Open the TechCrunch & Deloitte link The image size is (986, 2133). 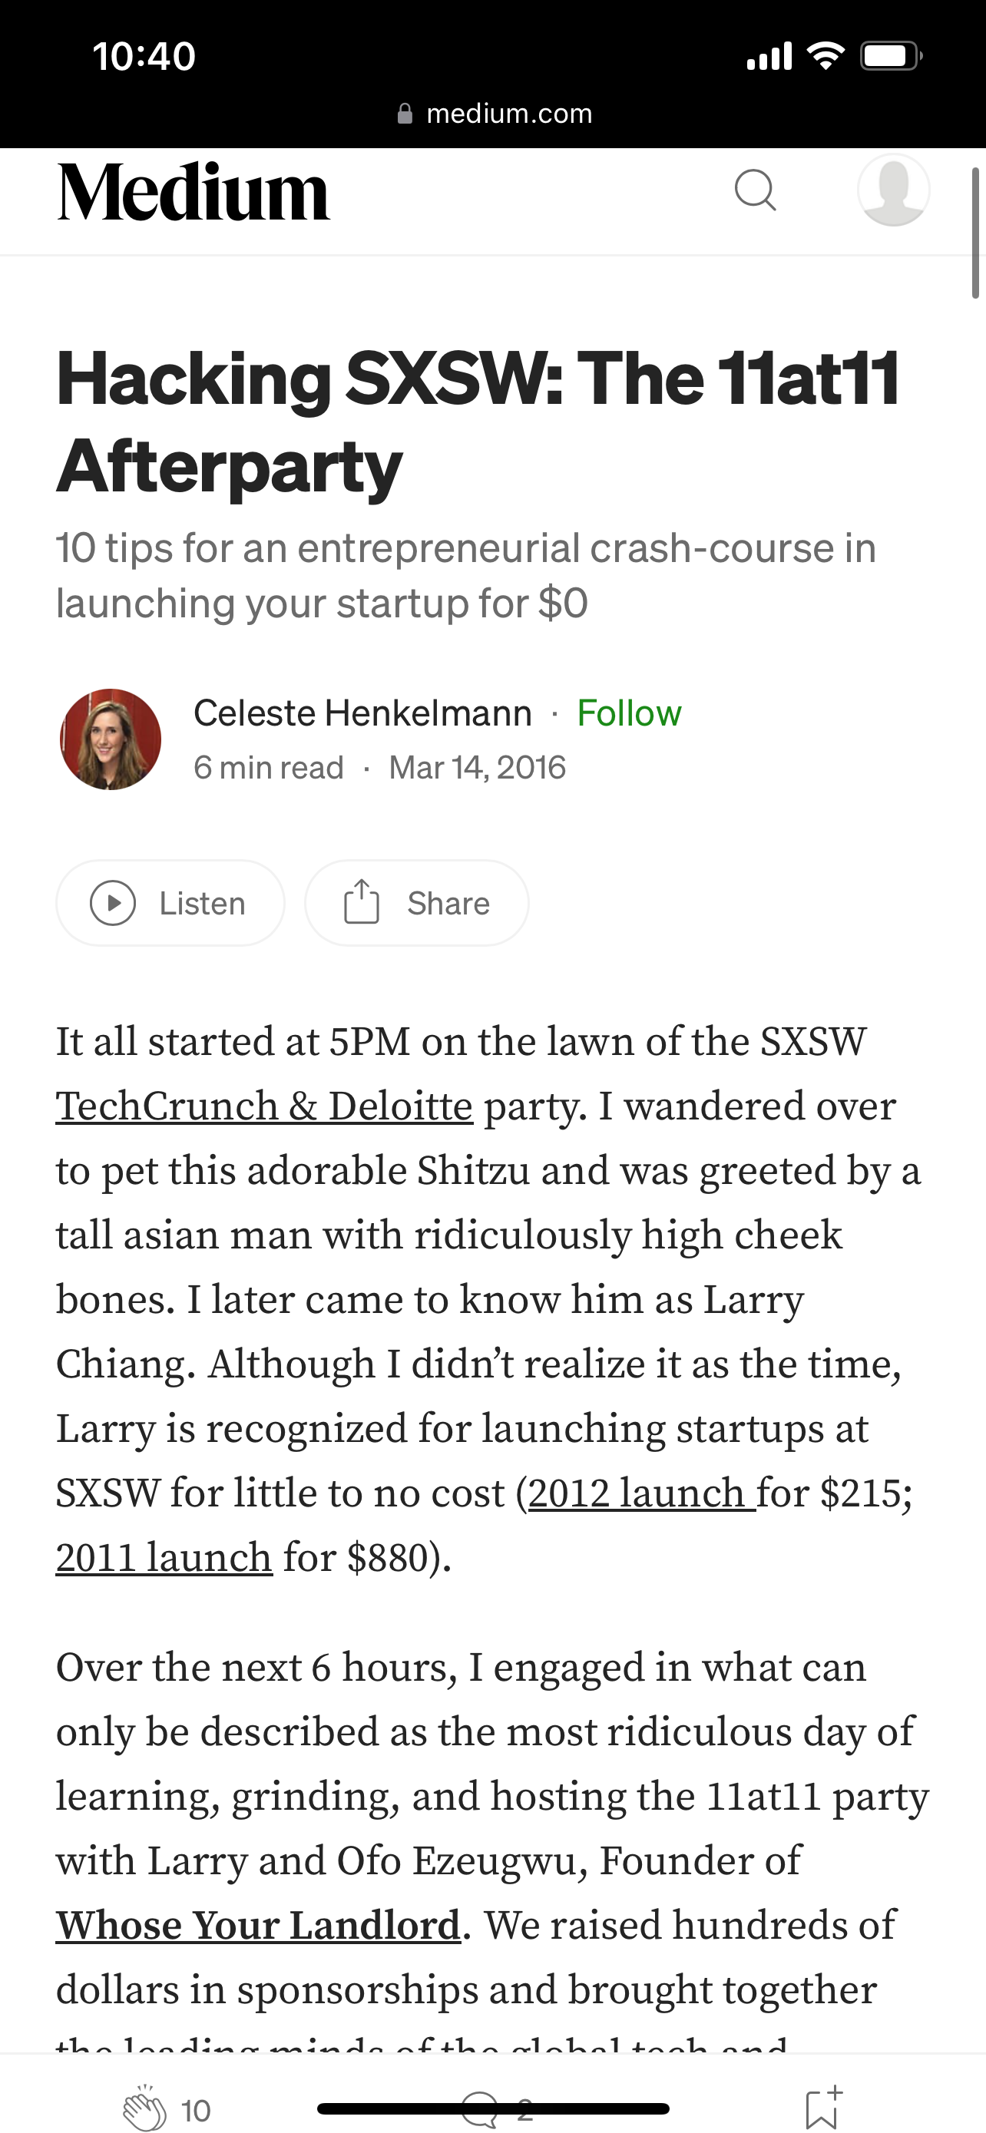coord(264,1106)
